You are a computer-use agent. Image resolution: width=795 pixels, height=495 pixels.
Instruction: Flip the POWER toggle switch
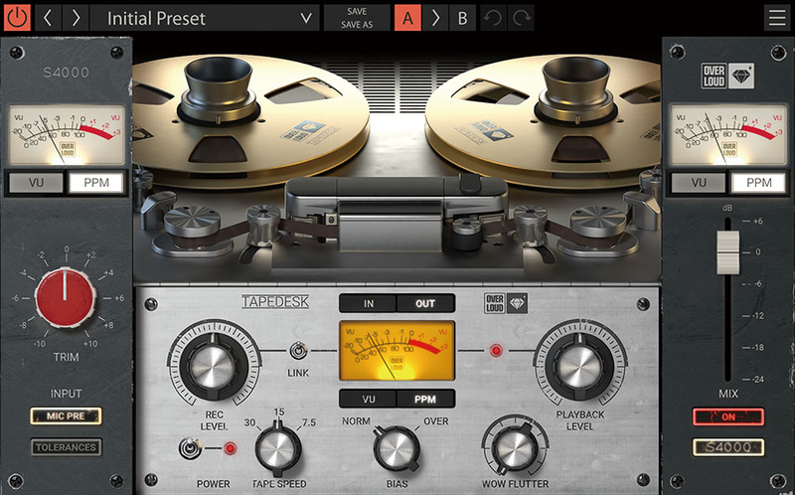tap(190, 448)
